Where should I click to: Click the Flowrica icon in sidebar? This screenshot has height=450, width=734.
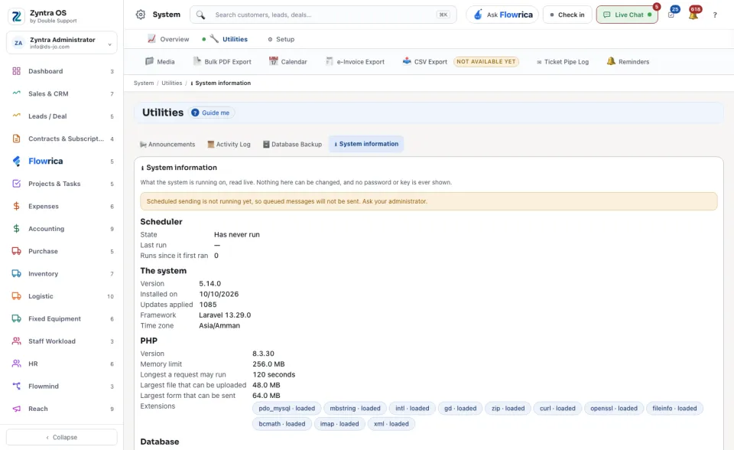pyautogui.click(x=16, y=161)
